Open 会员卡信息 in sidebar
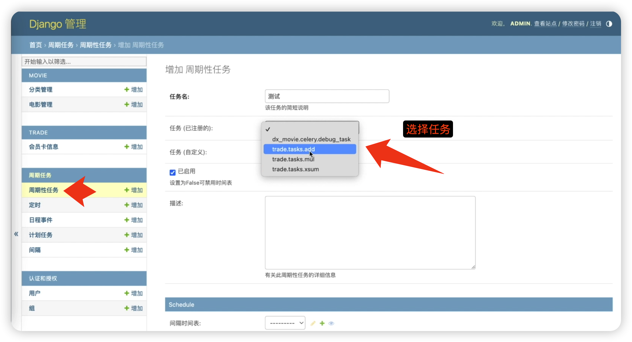 pos(44,147)
